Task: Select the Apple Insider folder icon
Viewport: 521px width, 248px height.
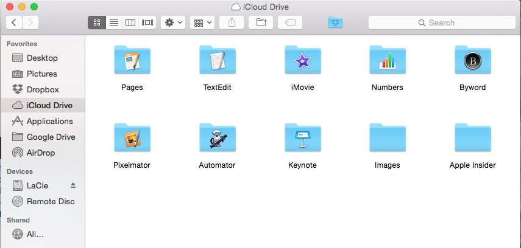Action: click(473, 137)
